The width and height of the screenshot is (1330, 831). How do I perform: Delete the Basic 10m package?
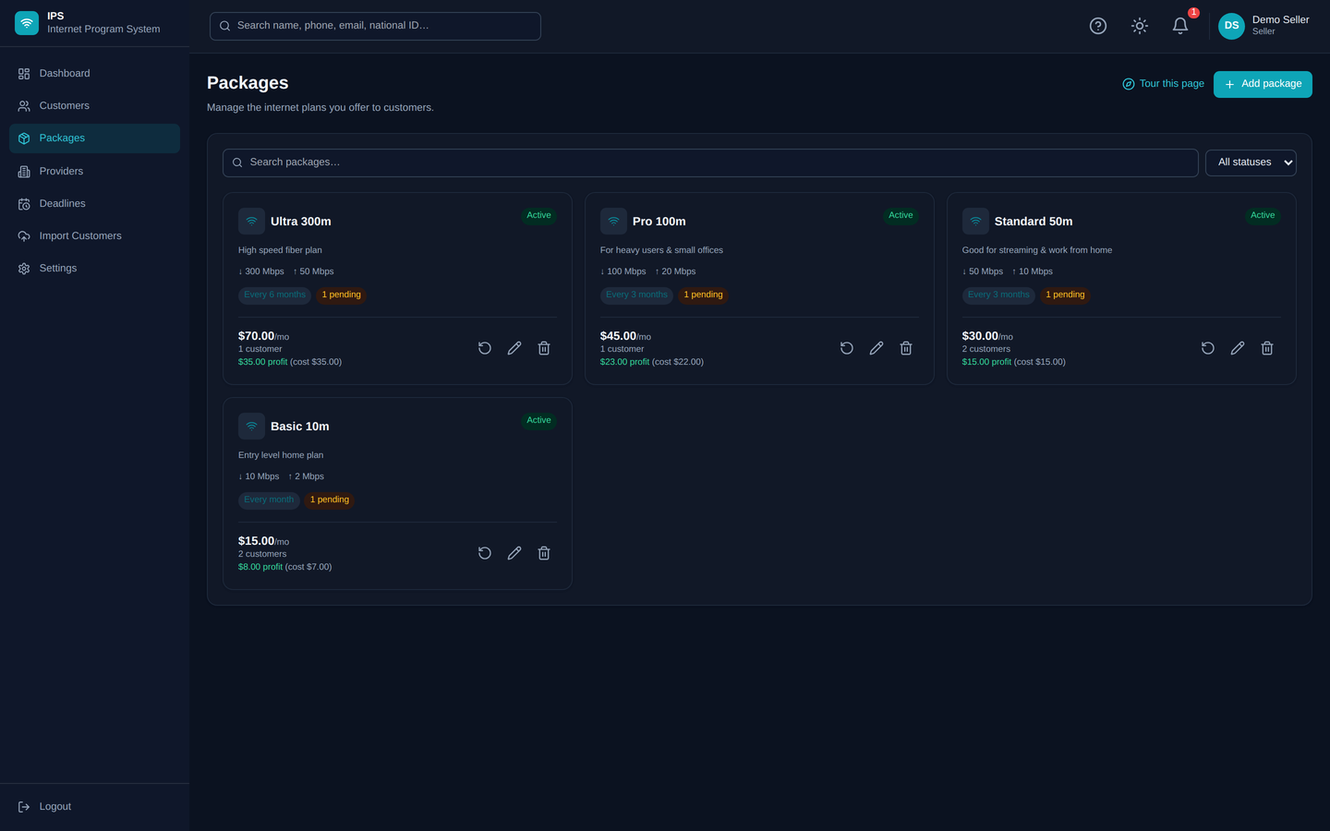[x=544, y=553]
